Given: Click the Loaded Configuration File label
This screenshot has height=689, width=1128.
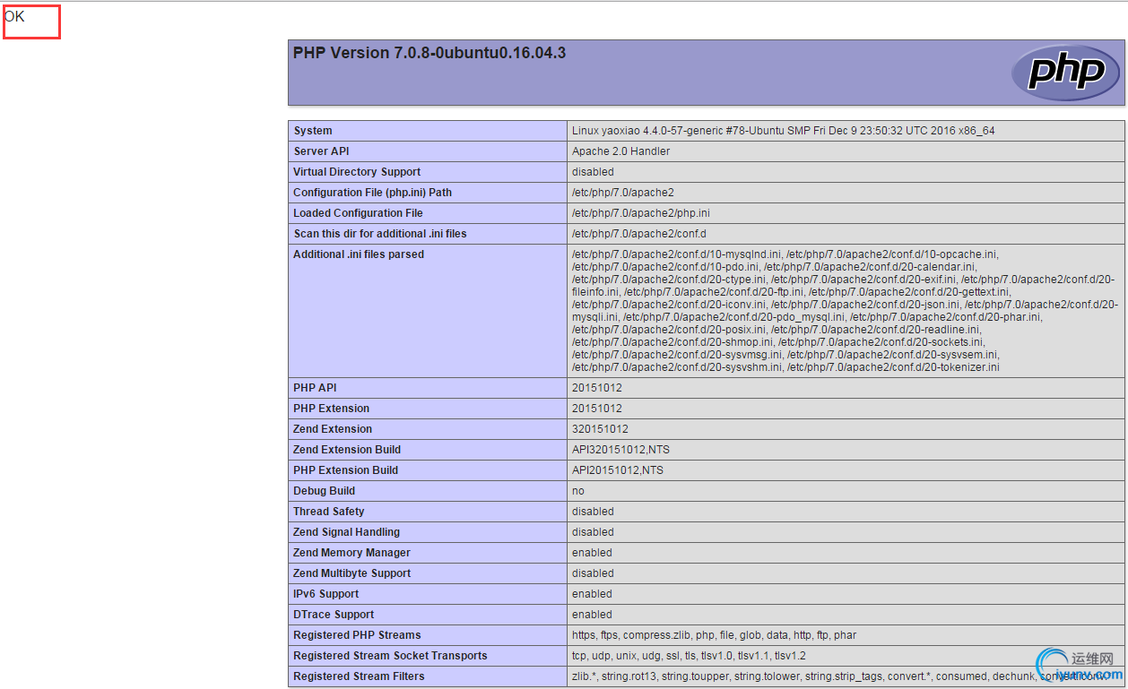Looking at the screenshot, I should pos(358,213).
